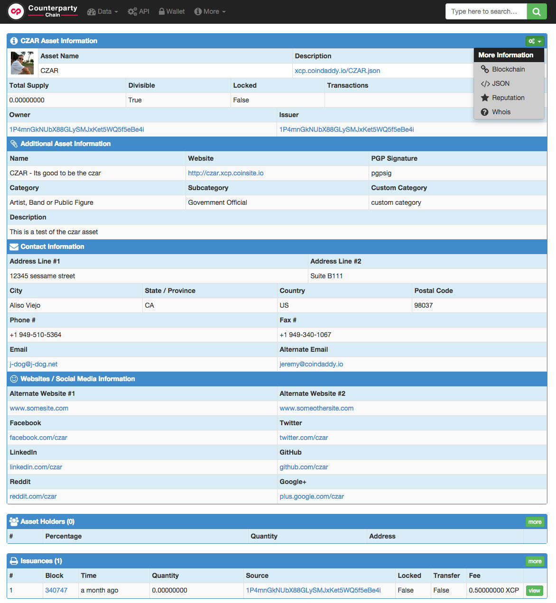Click the Whois question mark item
This screenshot has height=603, width=556.
pyautogui.click(x=501, y=112)
